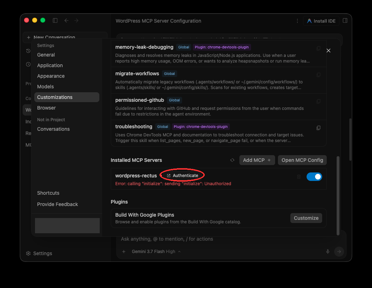Click the clock icon in left sidebar

pyautogui.click(x=28, y=64)
